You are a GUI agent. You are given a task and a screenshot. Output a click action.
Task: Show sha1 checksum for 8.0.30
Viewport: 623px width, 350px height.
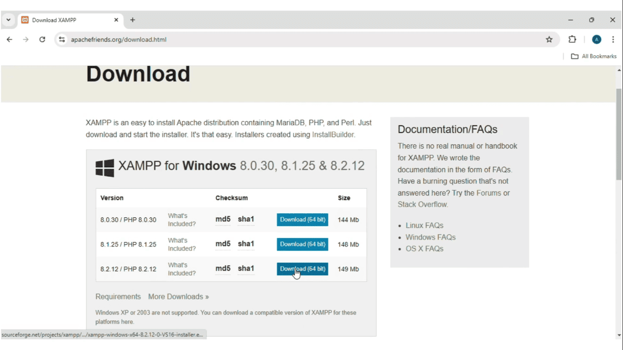coord(246,220)
